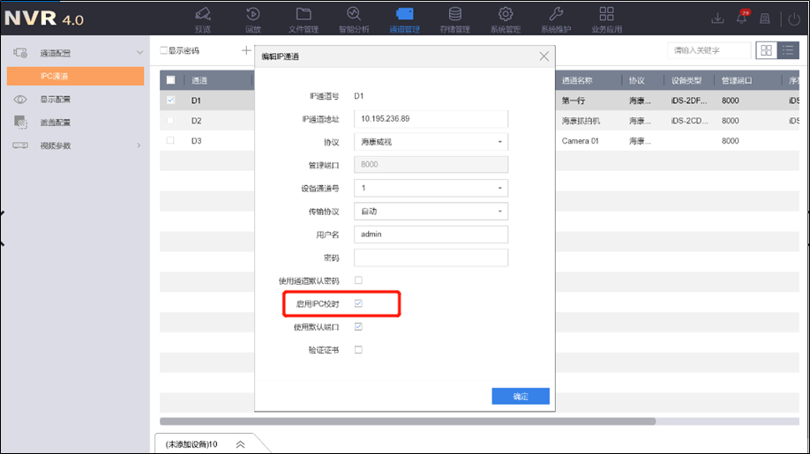
Task: Close the 编辑IP通道 dialog
Action: [x=544, y=56]
